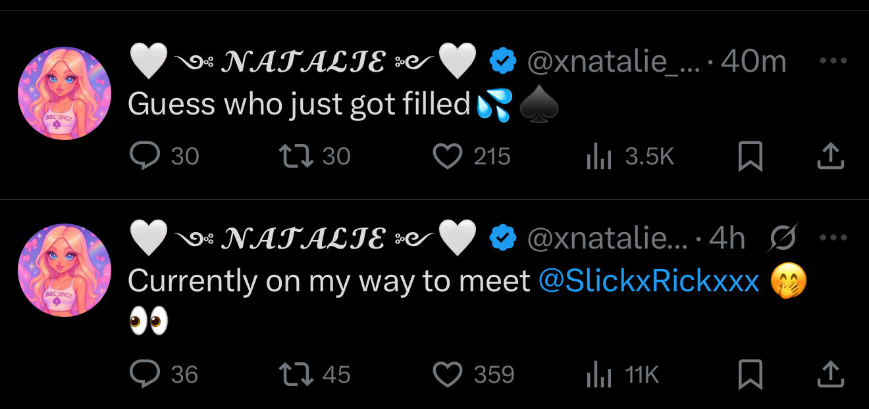
Task: Bookmark the 40m-old post
Action: (750, 156)
